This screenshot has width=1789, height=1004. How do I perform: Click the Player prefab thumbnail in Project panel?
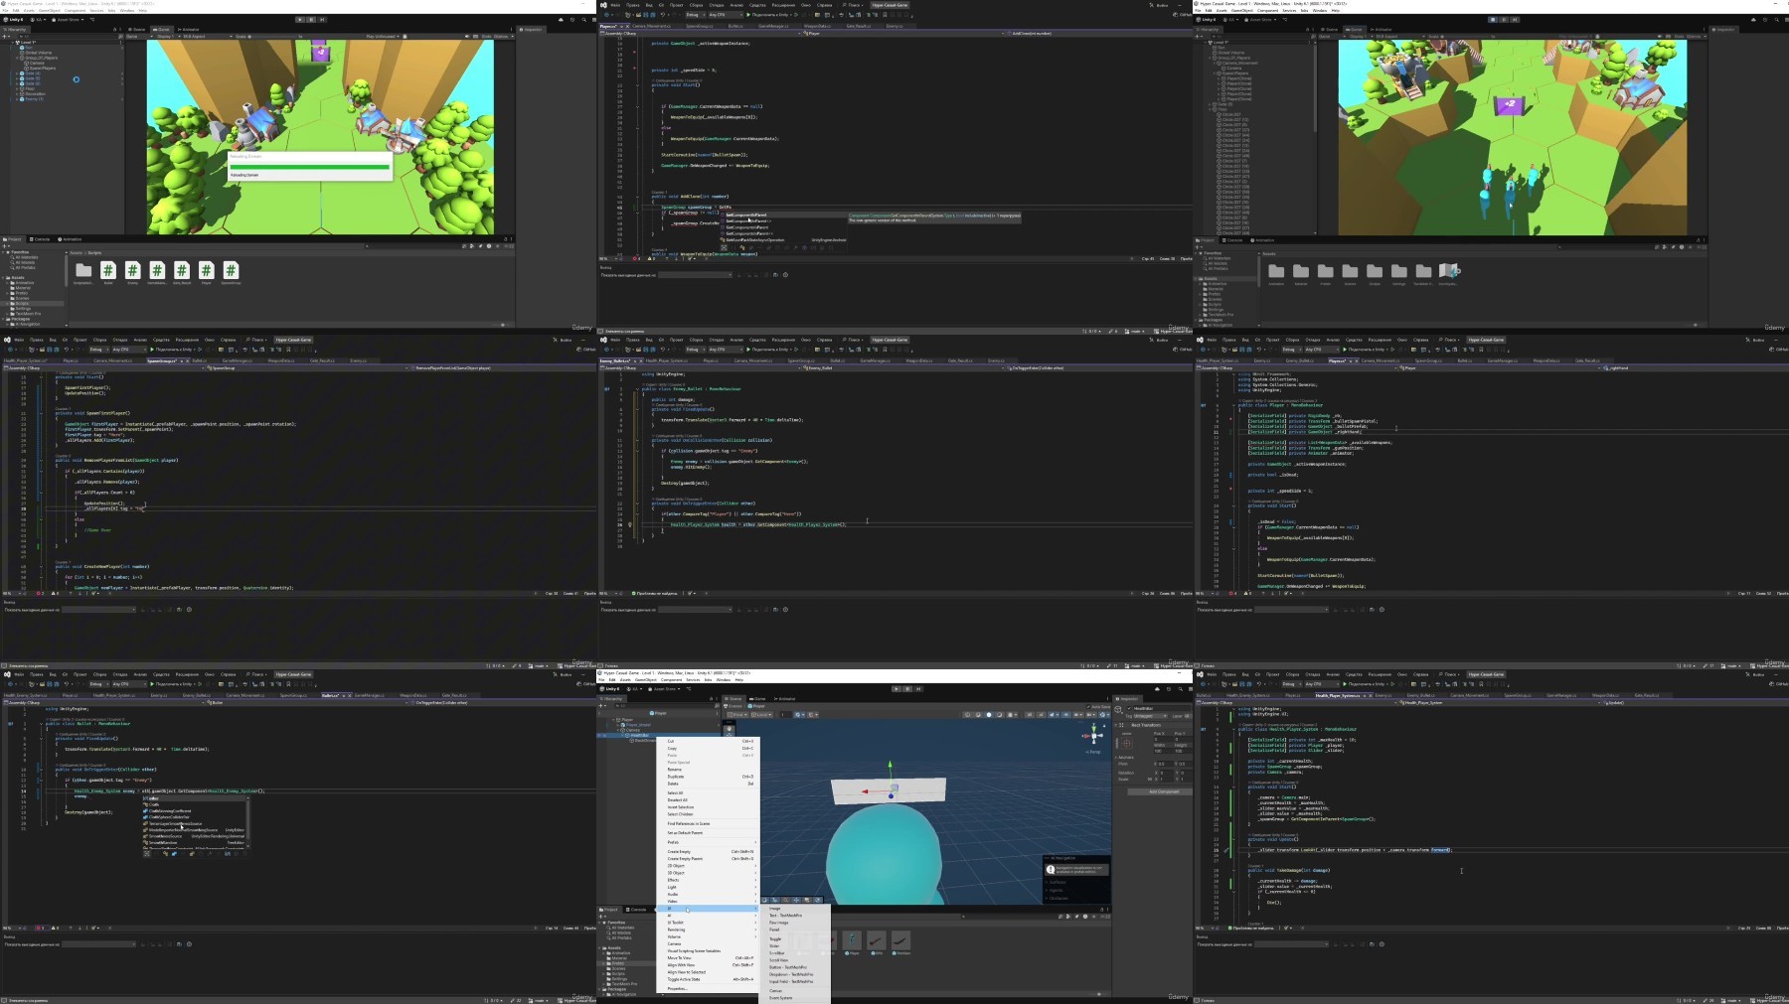pos(852,939)
